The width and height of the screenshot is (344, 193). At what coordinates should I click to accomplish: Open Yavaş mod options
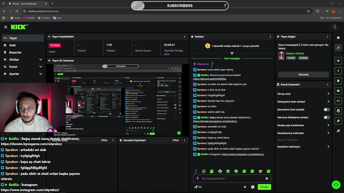(x=303, y=94)
